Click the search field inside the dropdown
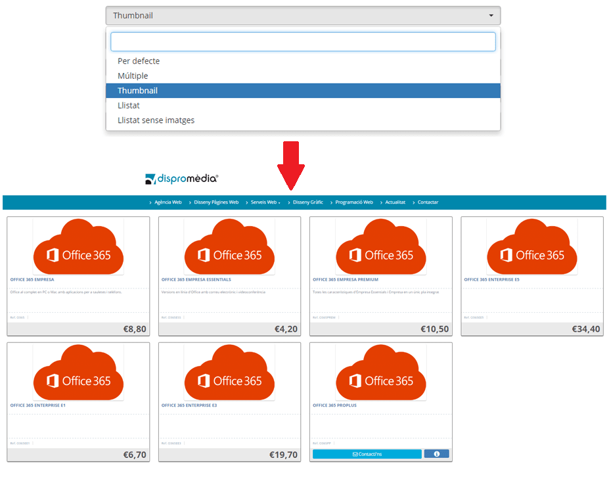The width and height of the screenshot is (609, 477). [303, 41]
